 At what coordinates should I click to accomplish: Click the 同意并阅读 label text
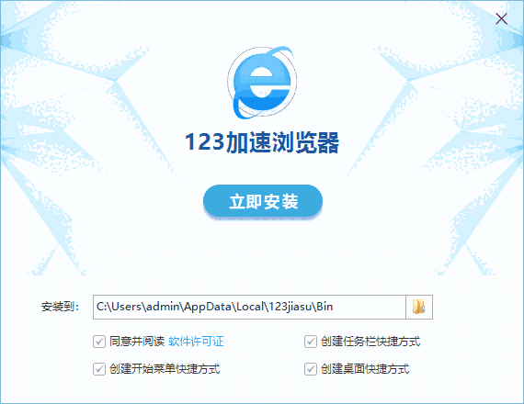point(137,342)
